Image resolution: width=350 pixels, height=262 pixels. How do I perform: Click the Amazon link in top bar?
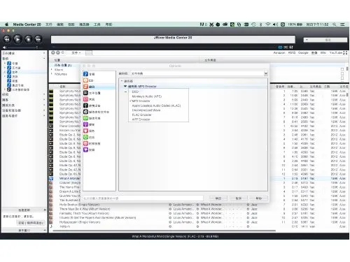coord(279,53)
